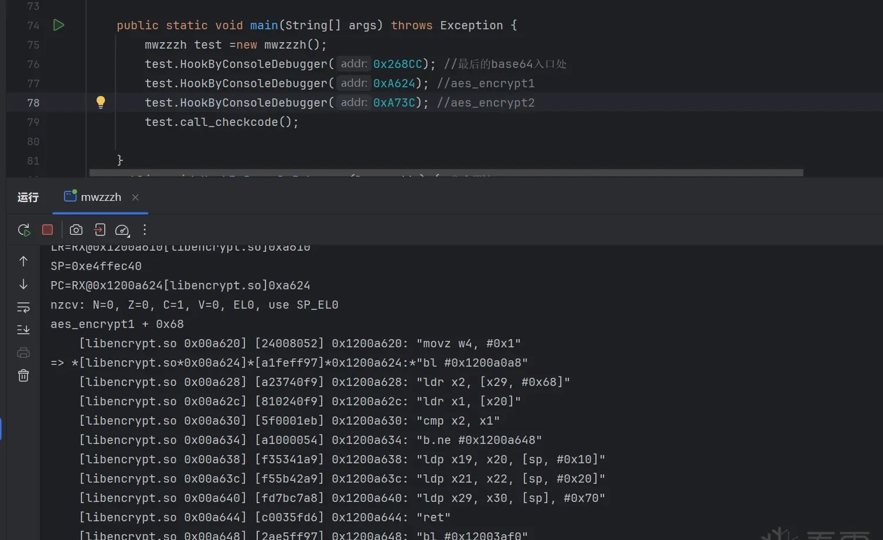883x540 pixels.
Task: Select the 运行 tool window title
Action: [28, 197]
